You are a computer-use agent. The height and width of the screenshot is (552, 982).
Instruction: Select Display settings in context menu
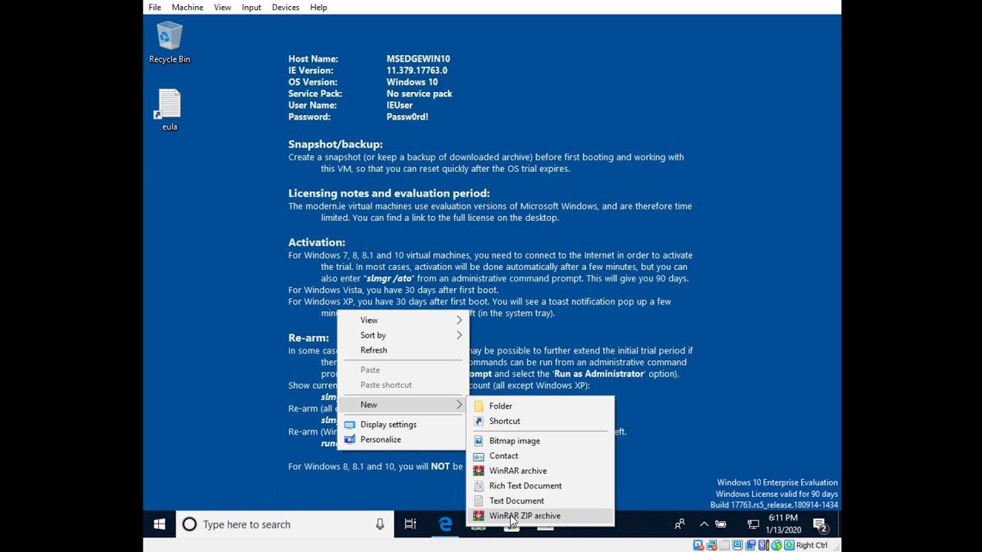coord(403,425)
